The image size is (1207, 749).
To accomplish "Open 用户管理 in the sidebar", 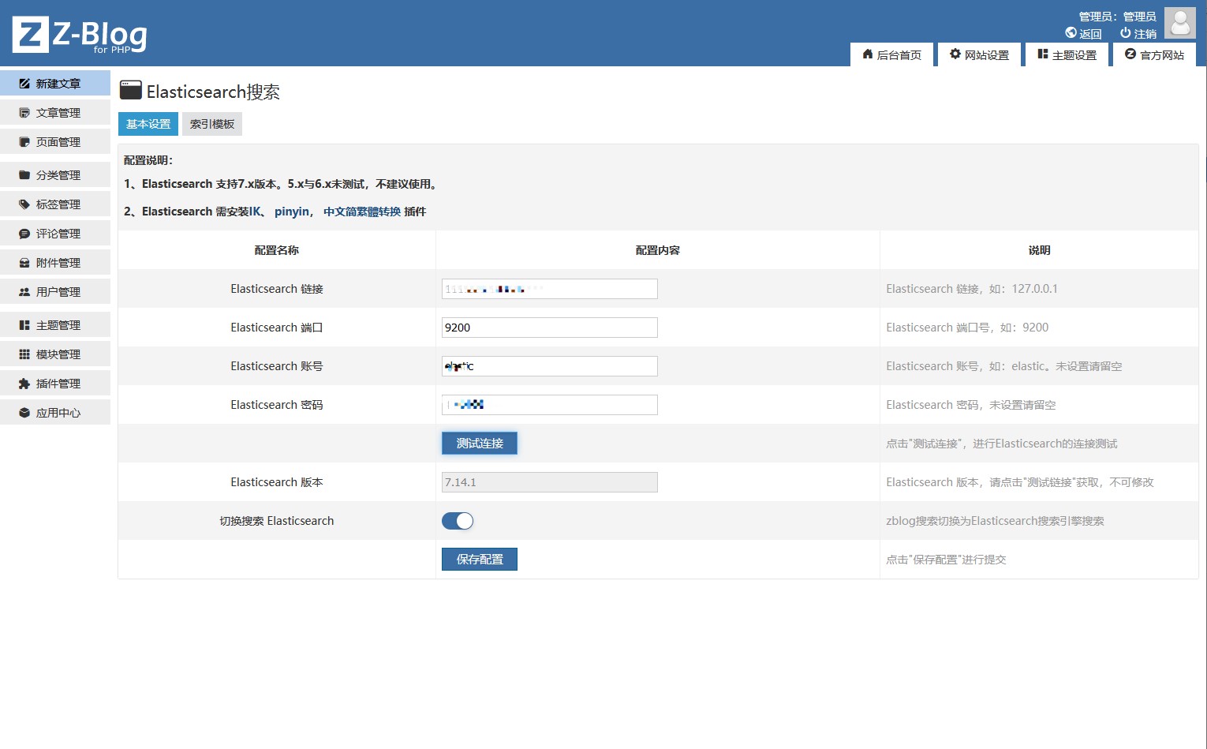I will pos(55,292).
